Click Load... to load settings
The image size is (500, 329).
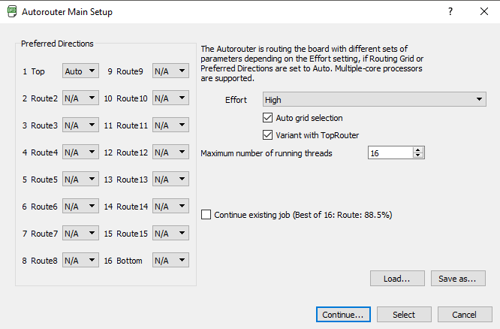397,279
